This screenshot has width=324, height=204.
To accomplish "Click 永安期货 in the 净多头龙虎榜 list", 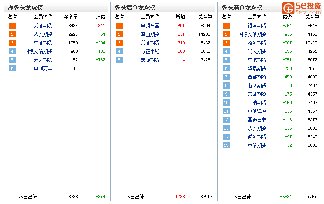I will pyautogui.click(x=43, y=34).
